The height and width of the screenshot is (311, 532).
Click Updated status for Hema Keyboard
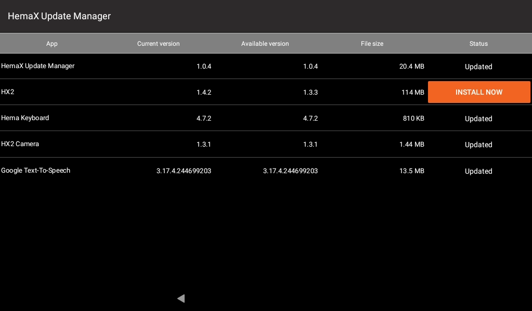click(479, 119)
